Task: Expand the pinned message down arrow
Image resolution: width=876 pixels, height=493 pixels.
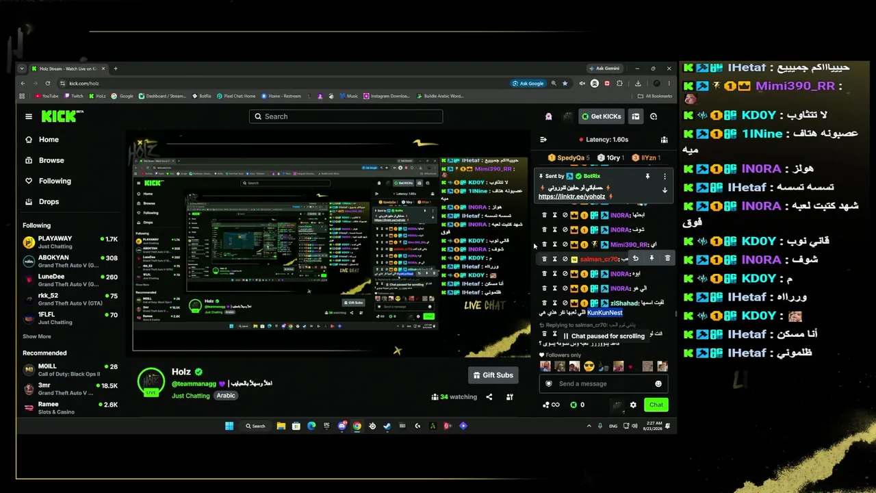Action: (x=664, y=190)
